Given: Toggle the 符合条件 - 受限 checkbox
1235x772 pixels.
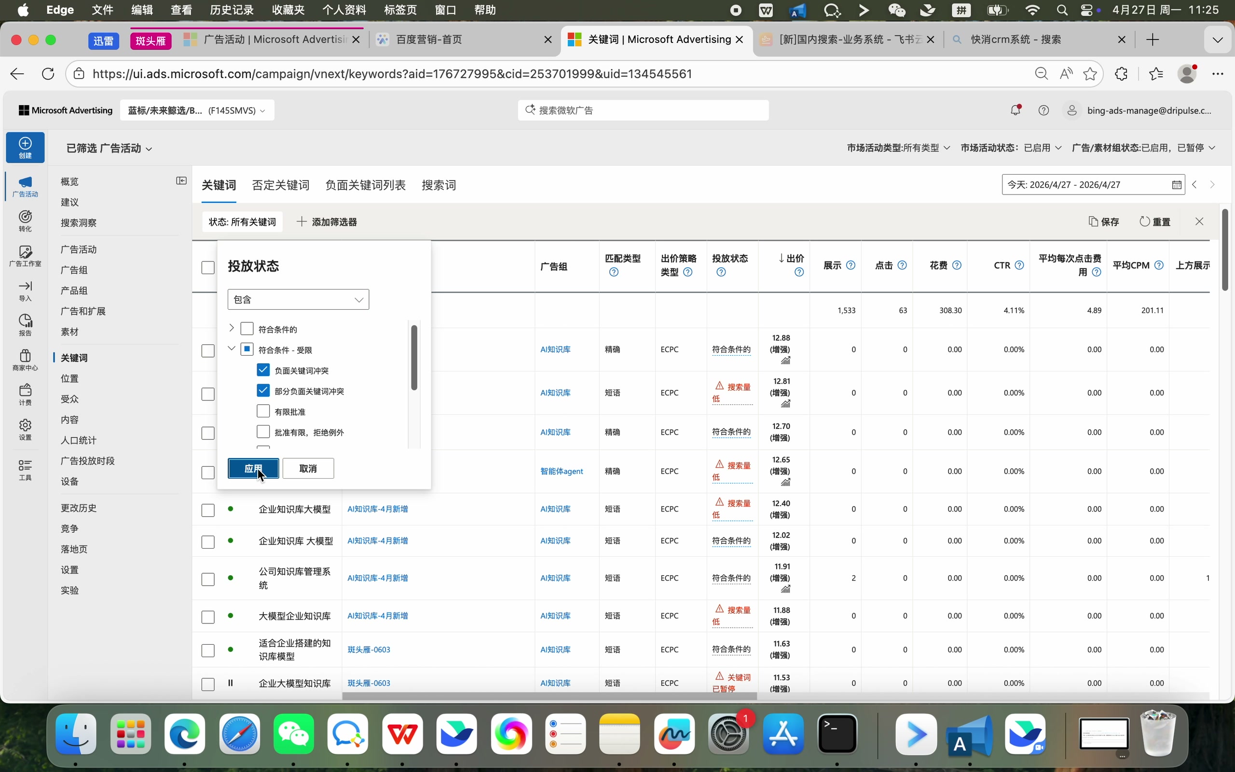Looking at the screenshot, I should (247, 349).
